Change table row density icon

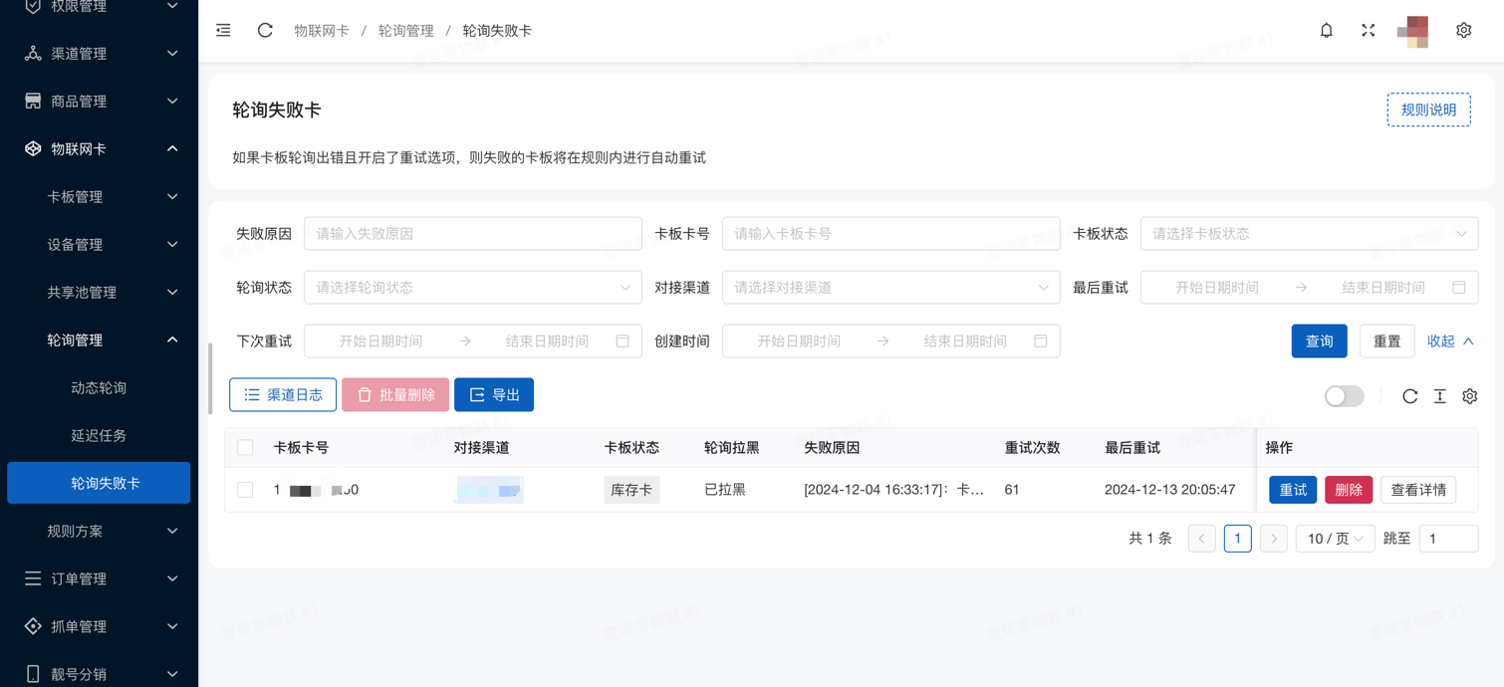(1439, 396)
